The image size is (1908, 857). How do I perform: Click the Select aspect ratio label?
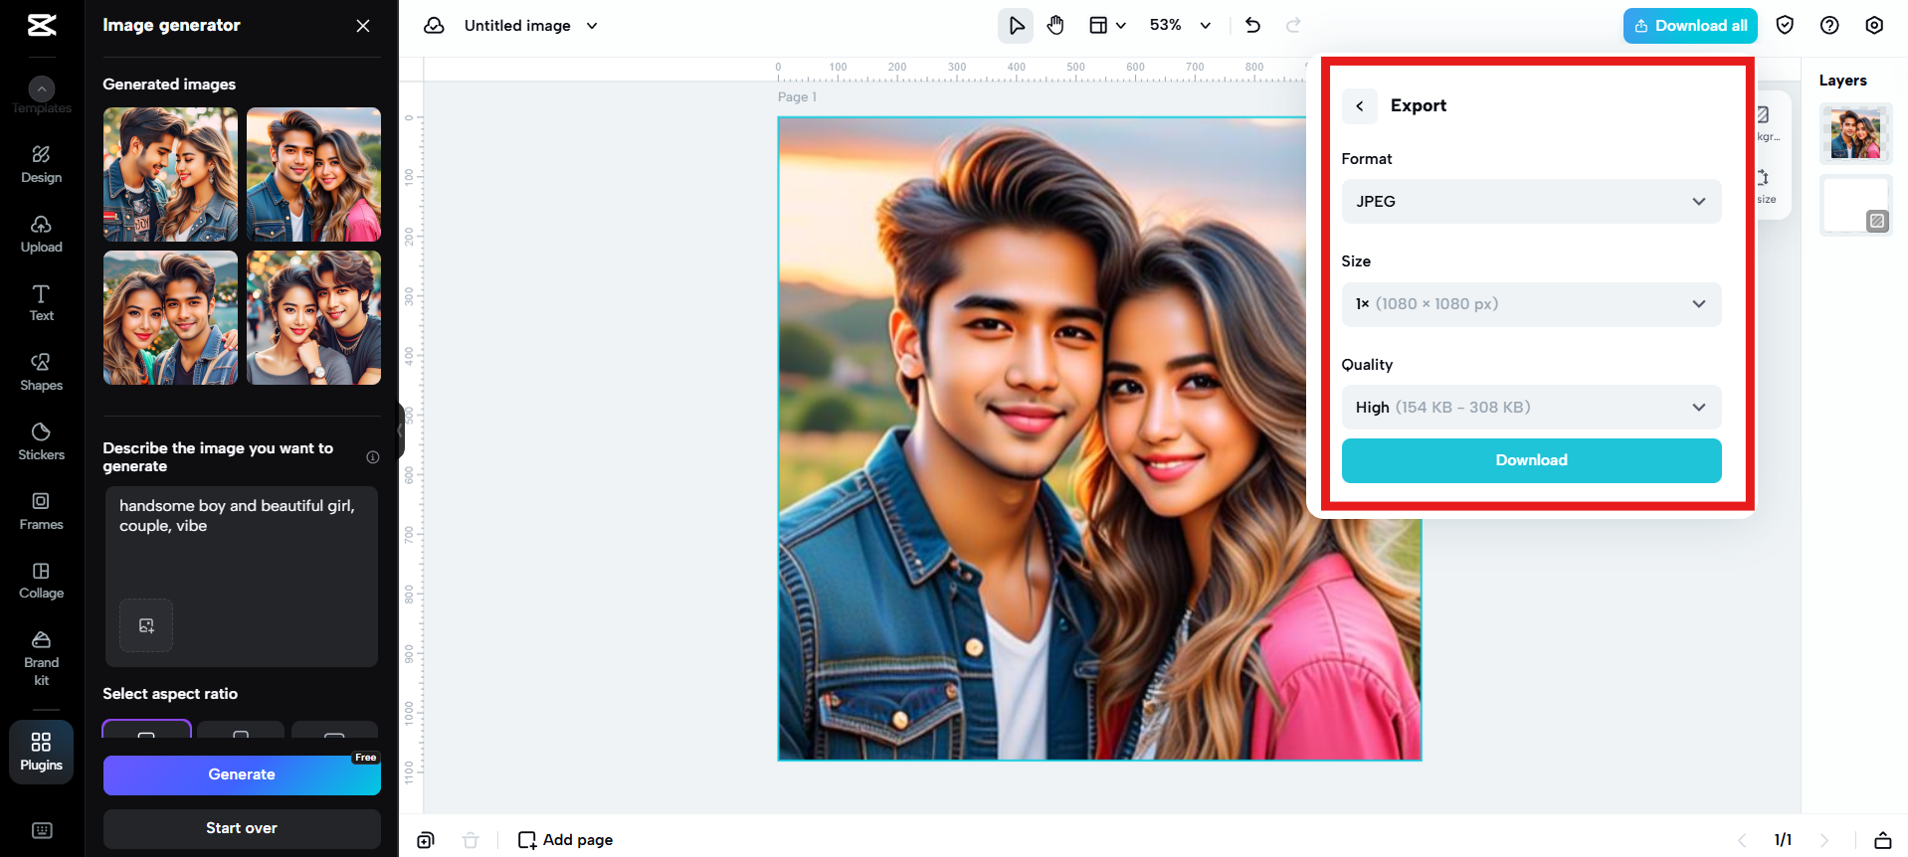(x=170, y=694)
